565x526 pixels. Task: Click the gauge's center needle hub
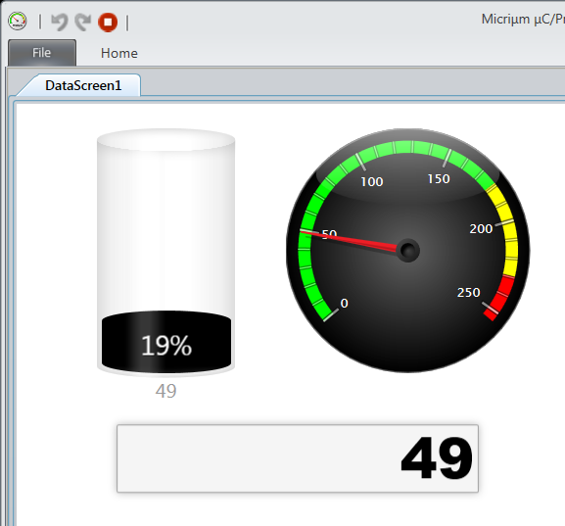(408, 250)
